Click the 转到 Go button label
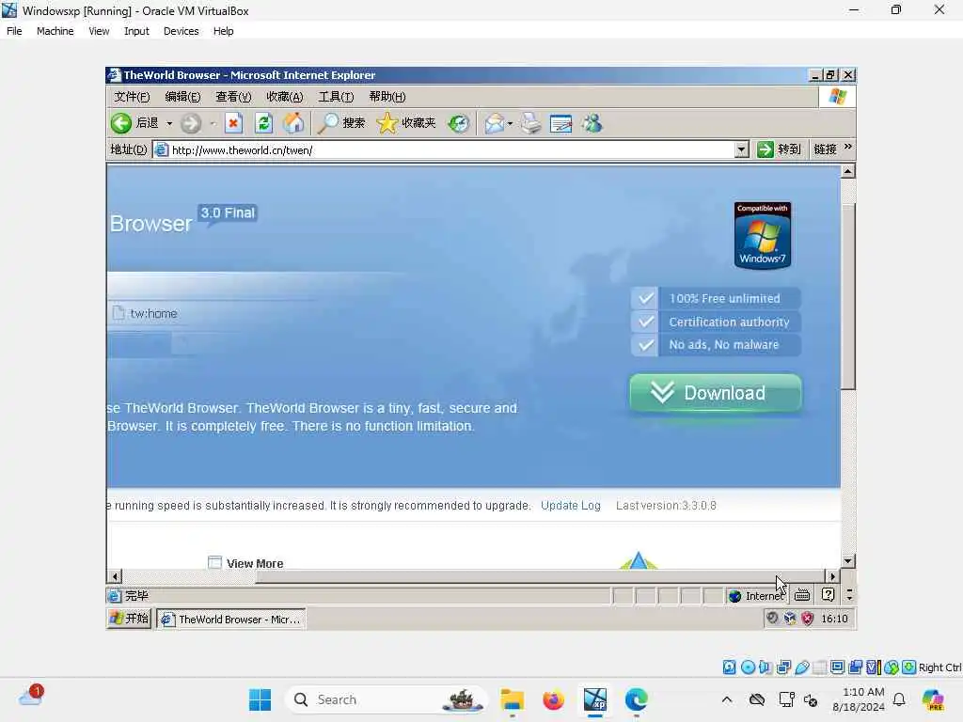This screenshot has height=722, width=963. (x=789, y=149)
